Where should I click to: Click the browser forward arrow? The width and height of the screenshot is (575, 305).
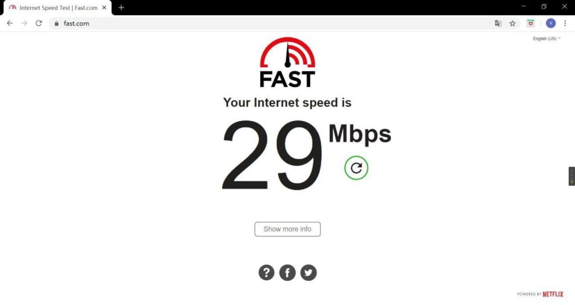click(24, 24)
